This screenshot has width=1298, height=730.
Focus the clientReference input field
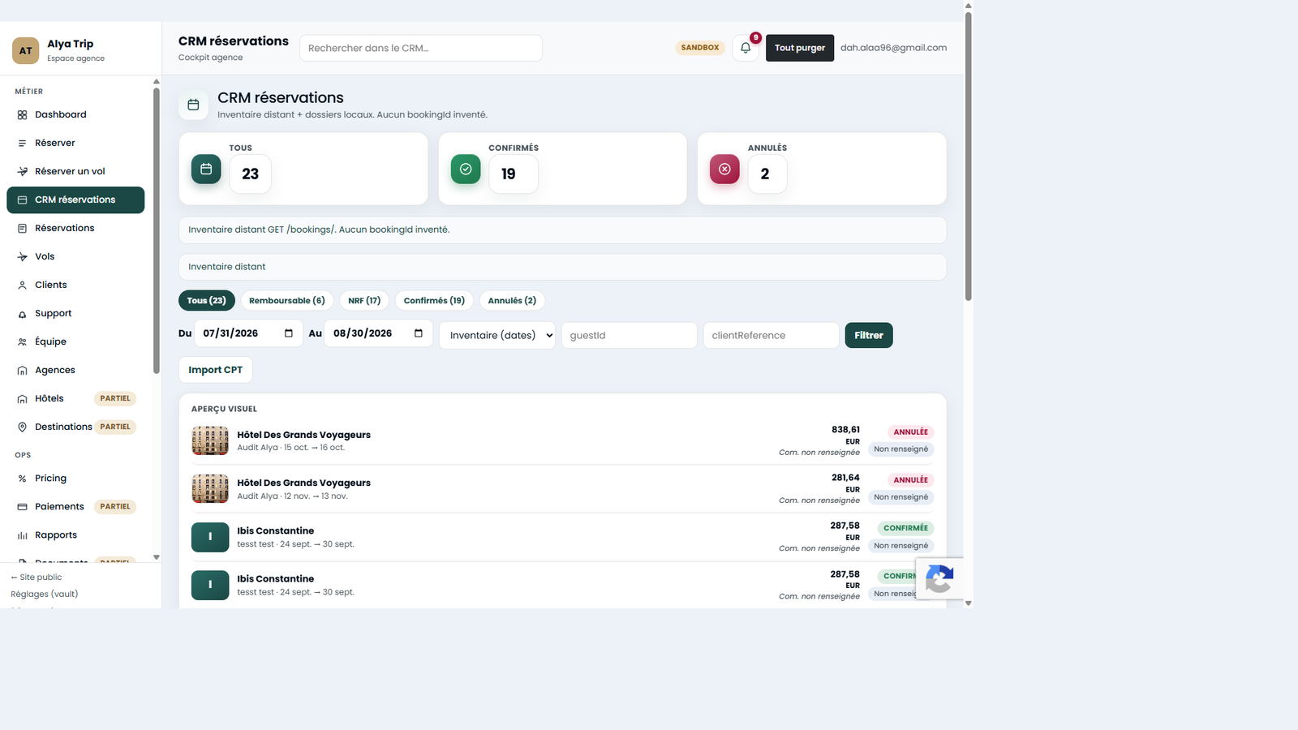pos(771,335)
